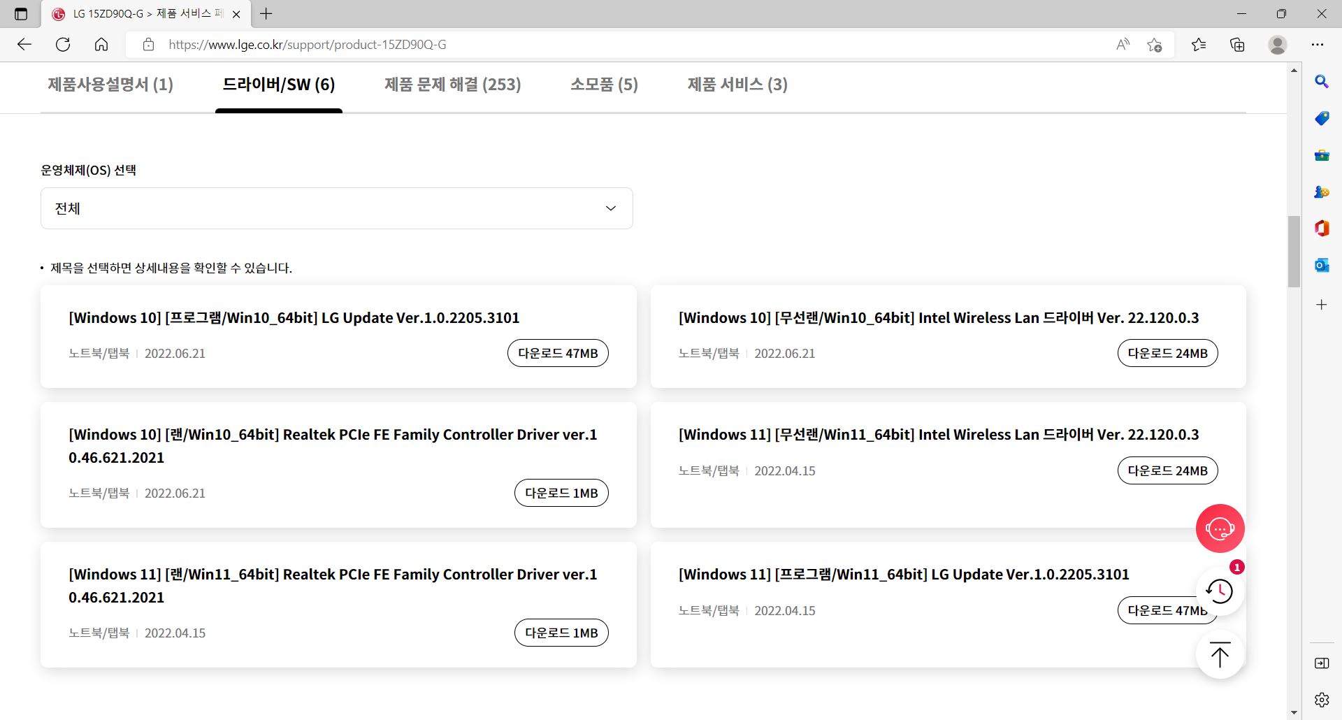Download Windows 10 Realtek driver 1MB
The image size is (1342, 720).
coord(561,493)
